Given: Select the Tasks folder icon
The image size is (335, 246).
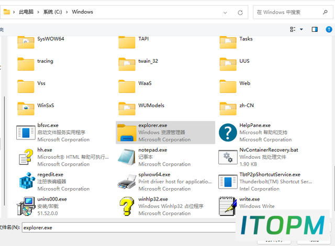Looking at the screenshot, I should [228, 42].
